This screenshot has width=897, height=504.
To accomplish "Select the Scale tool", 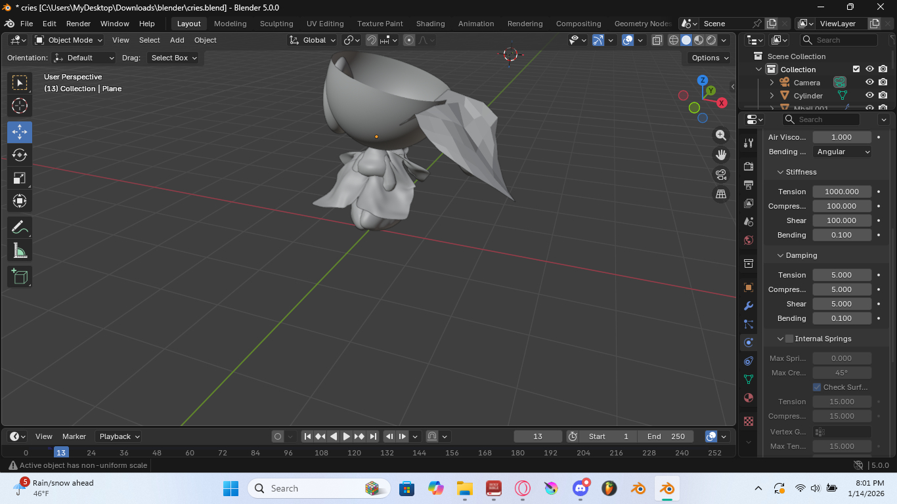I will point(20,178).
